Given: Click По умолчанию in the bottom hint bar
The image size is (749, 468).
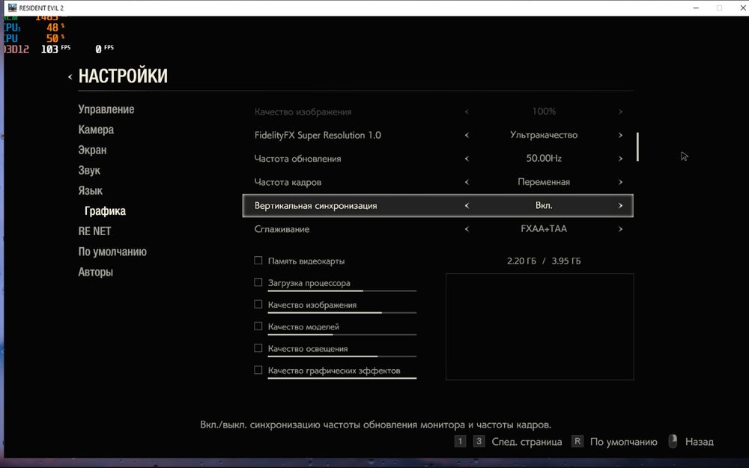Looking at the screenshot, I should [623, 443].
